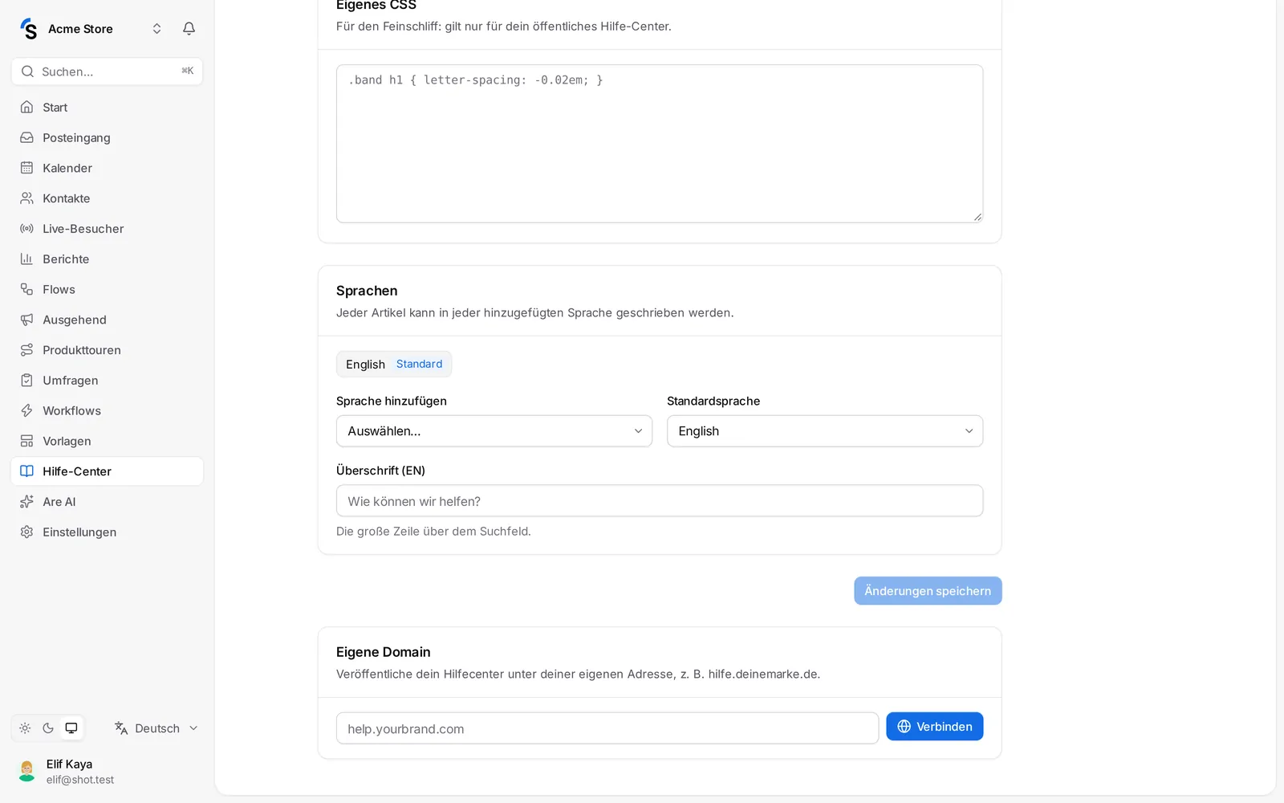The width and height of the screenshot is (1284, 803).
Task: Click the Verbinden button
Action: (935, 727)
